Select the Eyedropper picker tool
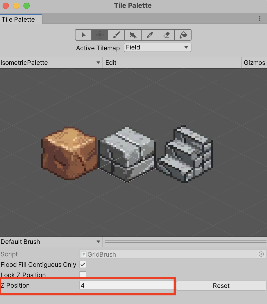Image resolution: width=267 pixels, height=304 pixels. click(150, 35)
